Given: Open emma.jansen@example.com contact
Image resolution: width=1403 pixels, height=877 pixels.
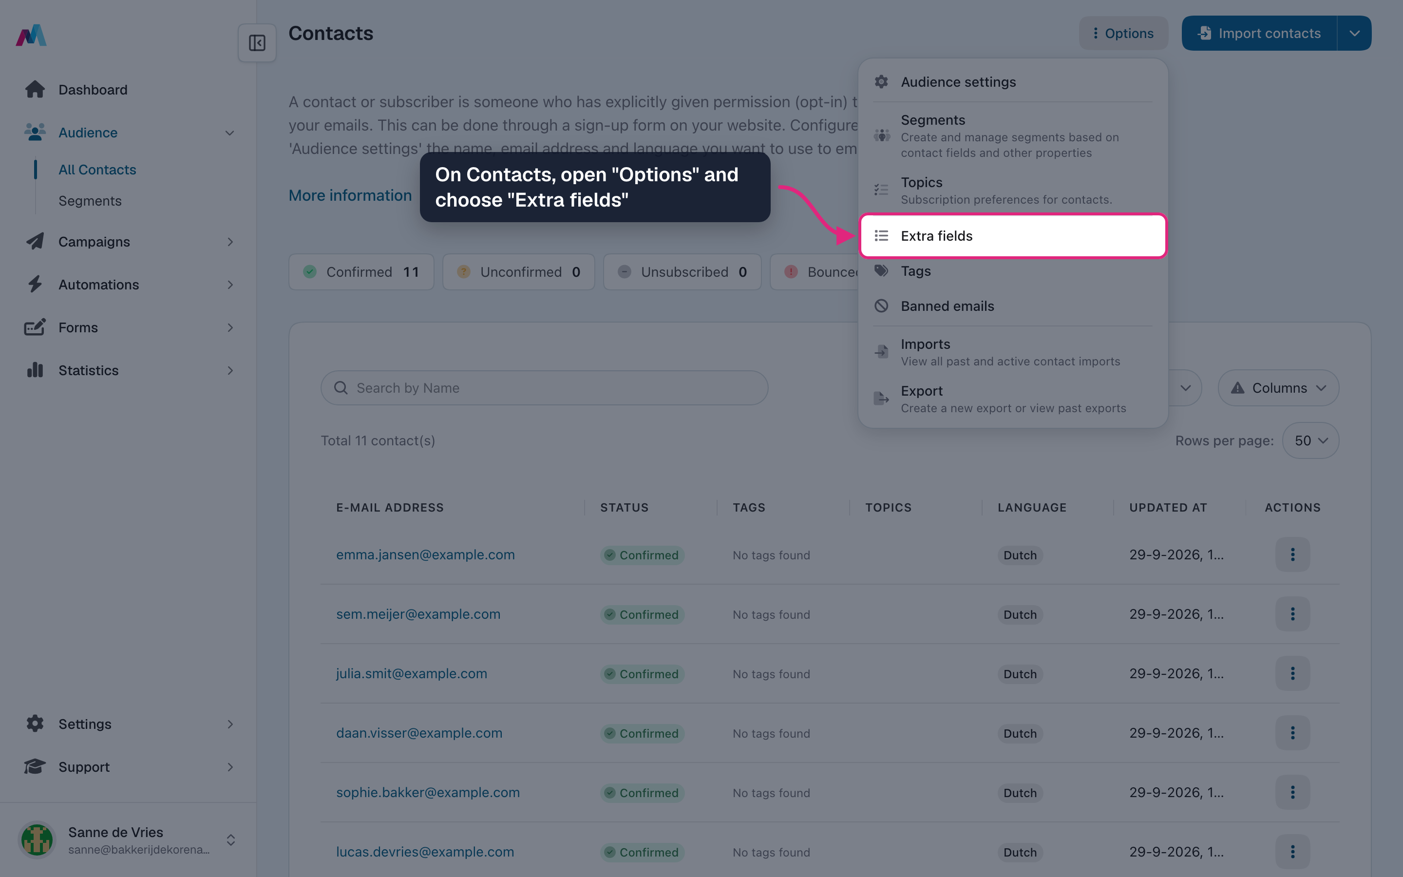Looking at the screenshot, I should pyautogui.click(x=426, y=554).
